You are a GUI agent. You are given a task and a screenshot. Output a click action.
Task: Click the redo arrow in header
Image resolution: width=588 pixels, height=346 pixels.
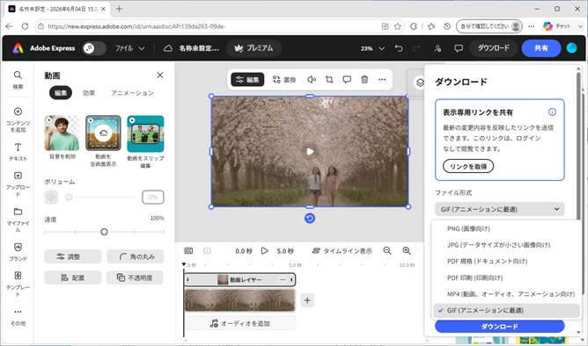pyautogui.click(x=416, y=48)
